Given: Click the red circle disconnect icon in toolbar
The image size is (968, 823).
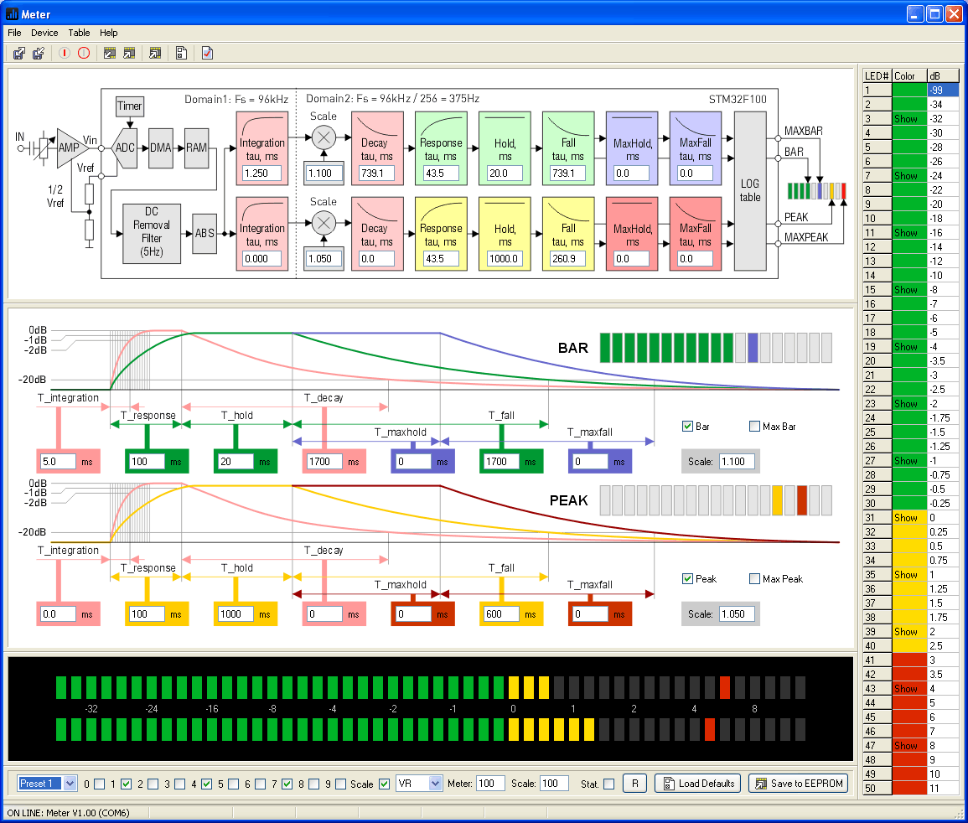Looking at the screenshot, I should 84,54.
